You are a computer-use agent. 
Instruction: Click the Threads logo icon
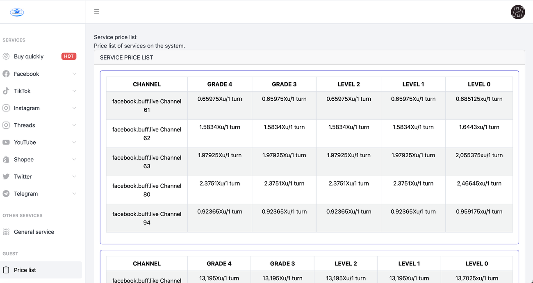click(6, 125)
